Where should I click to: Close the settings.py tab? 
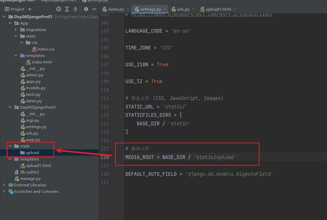click(165, 9)
